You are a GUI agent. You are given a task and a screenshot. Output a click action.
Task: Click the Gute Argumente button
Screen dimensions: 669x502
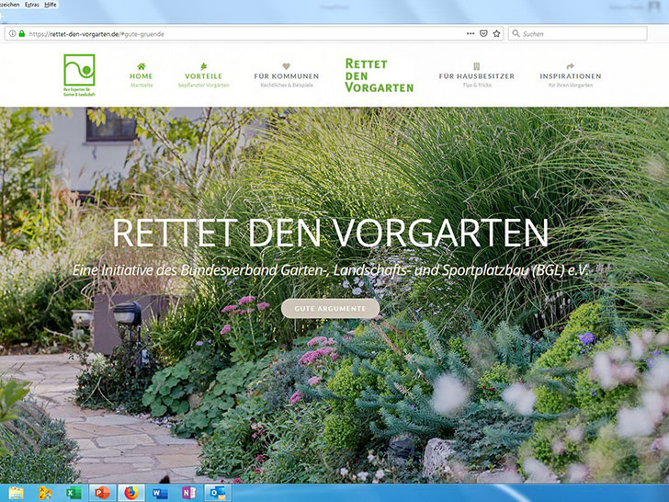[330, 308]
